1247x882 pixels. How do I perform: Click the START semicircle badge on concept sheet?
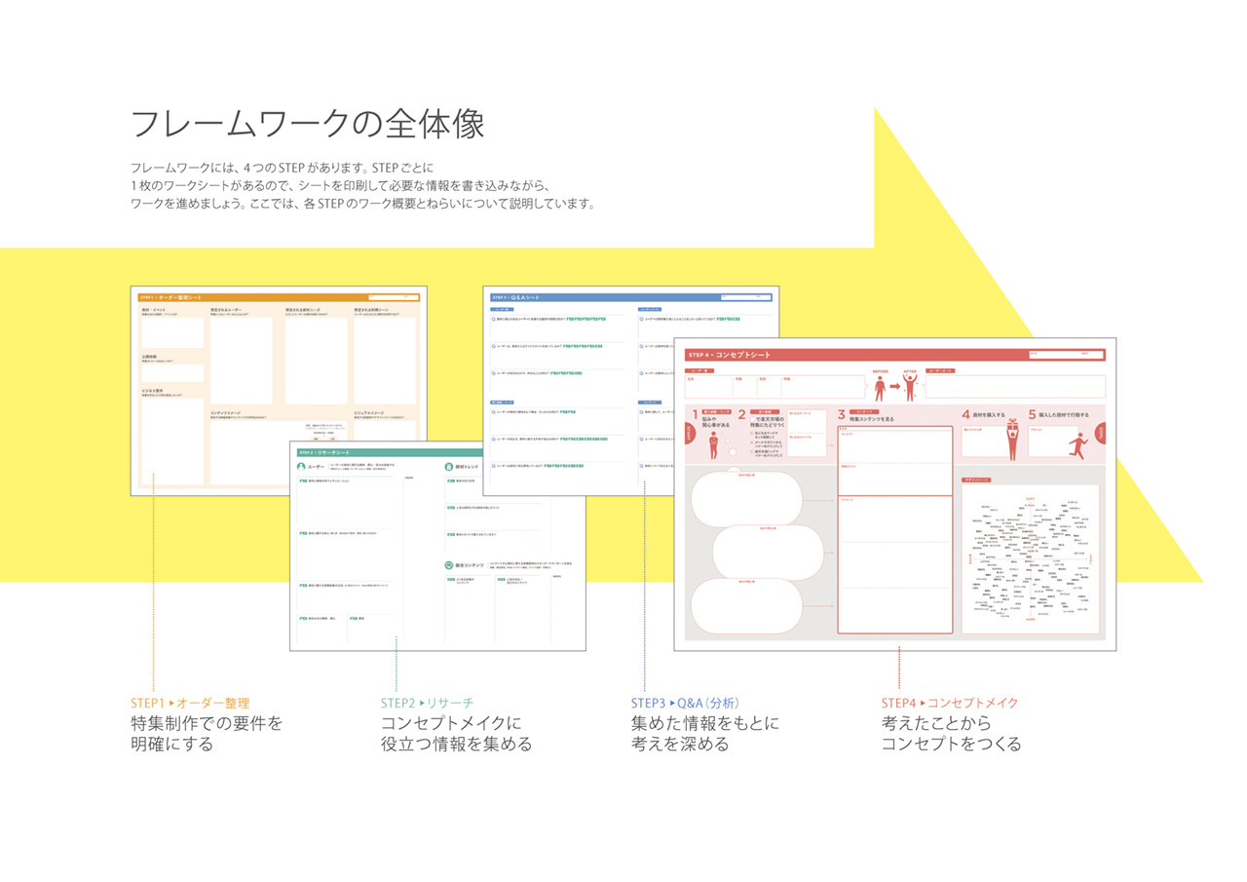pyautogui.click(x=690, y=434)
